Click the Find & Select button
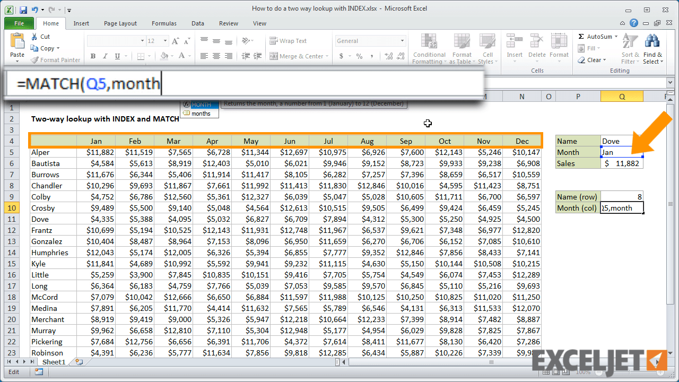Viewport: 679px width, 382px height. point(652,49)
